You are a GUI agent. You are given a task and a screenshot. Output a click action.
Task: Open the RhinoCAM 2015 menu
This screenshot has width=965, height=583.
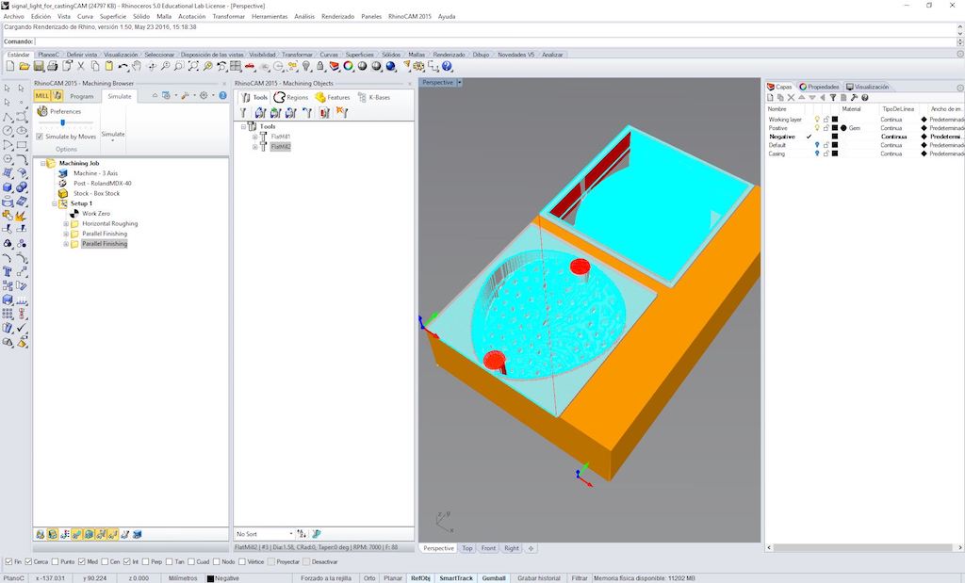(x=409, y=17)
